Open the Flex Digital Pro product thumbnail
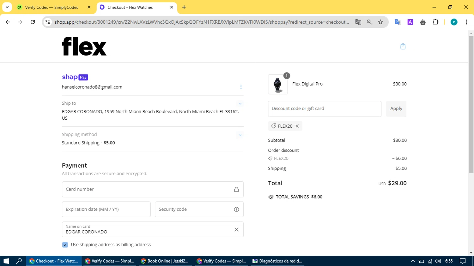 point(278,84)
